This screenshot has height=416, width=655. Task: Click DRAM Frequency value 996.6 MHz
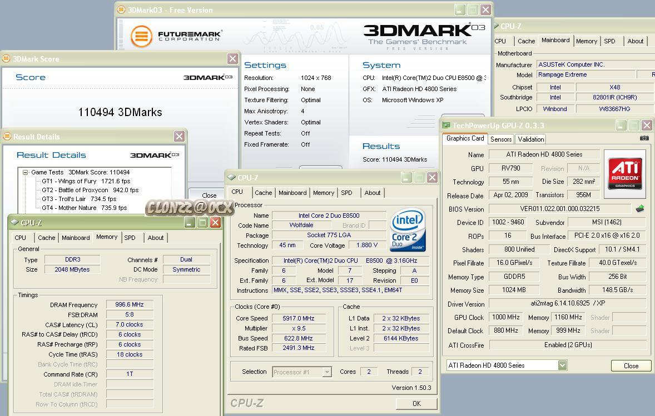tap(130, 304)
